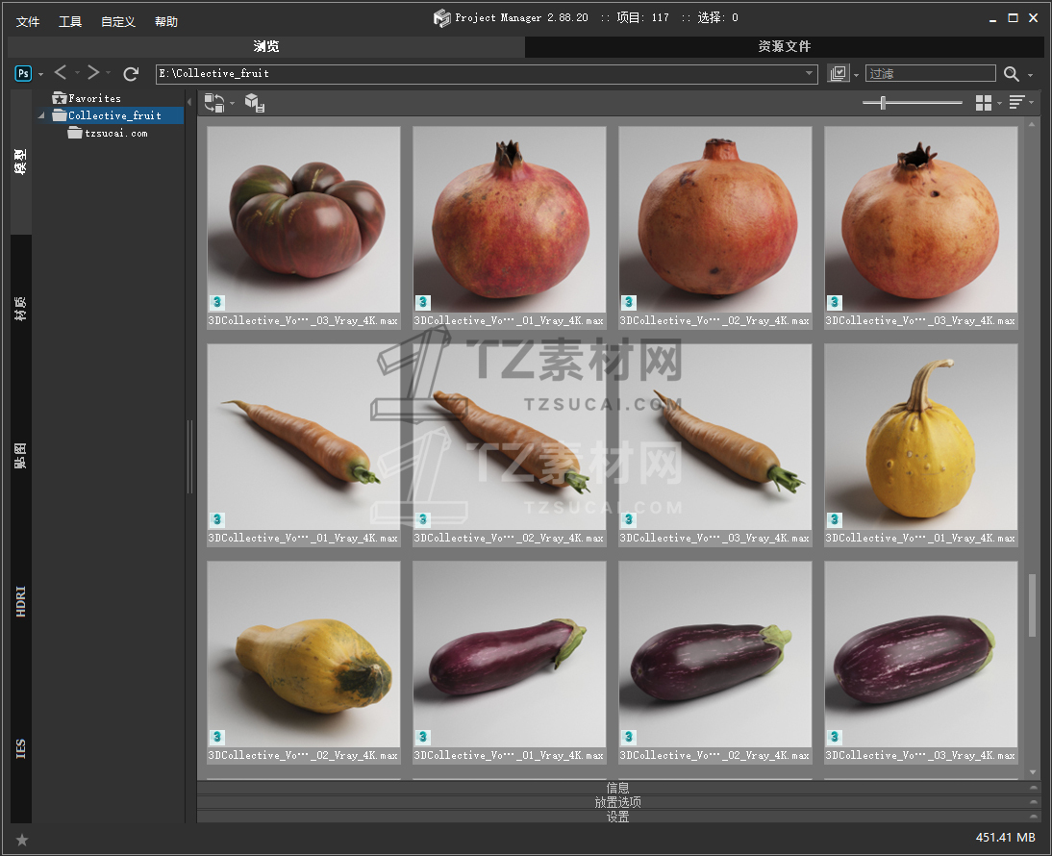Go forward with the right arrow button
Image resolution: width=1052 pixels, height=856 pixels.
pos(92,73)
